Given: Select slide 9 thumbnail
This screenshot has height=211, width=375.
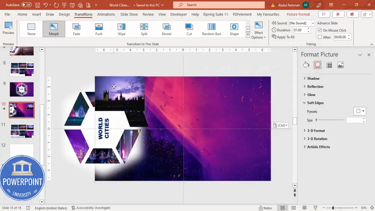Looking at the screenshot, I should point(22,89).
